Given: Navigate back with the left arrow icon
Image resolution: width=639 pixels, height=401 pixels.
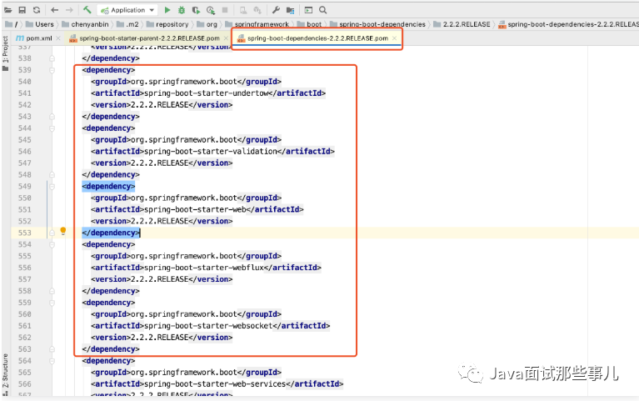Looking at the screenshot, I should point(55,10).
